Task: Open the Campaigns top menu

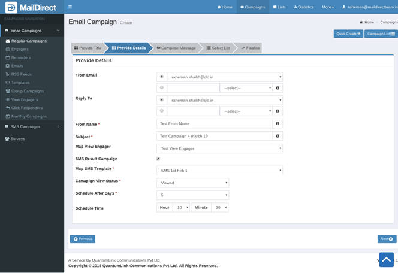Action: 252,7
